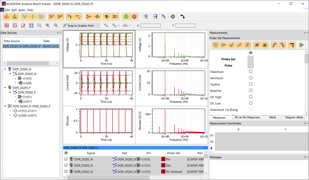
Task: Click the zoom out magnifier icon
Action: point(56,25)
